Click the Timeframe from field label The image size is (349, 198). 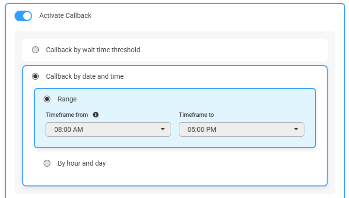[x=66, y=114]
